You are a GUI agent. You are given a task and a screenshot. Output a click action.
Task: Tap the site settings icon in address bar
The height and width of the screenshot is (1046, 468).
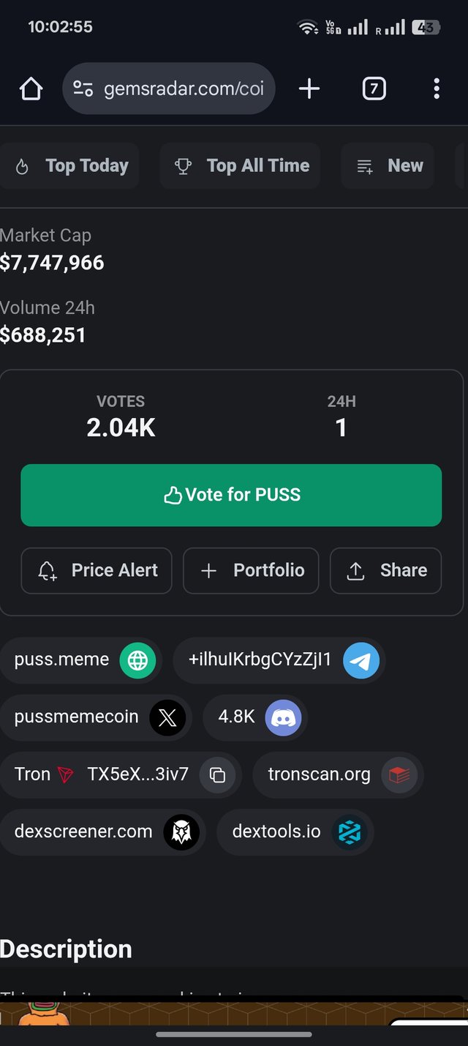83,89
